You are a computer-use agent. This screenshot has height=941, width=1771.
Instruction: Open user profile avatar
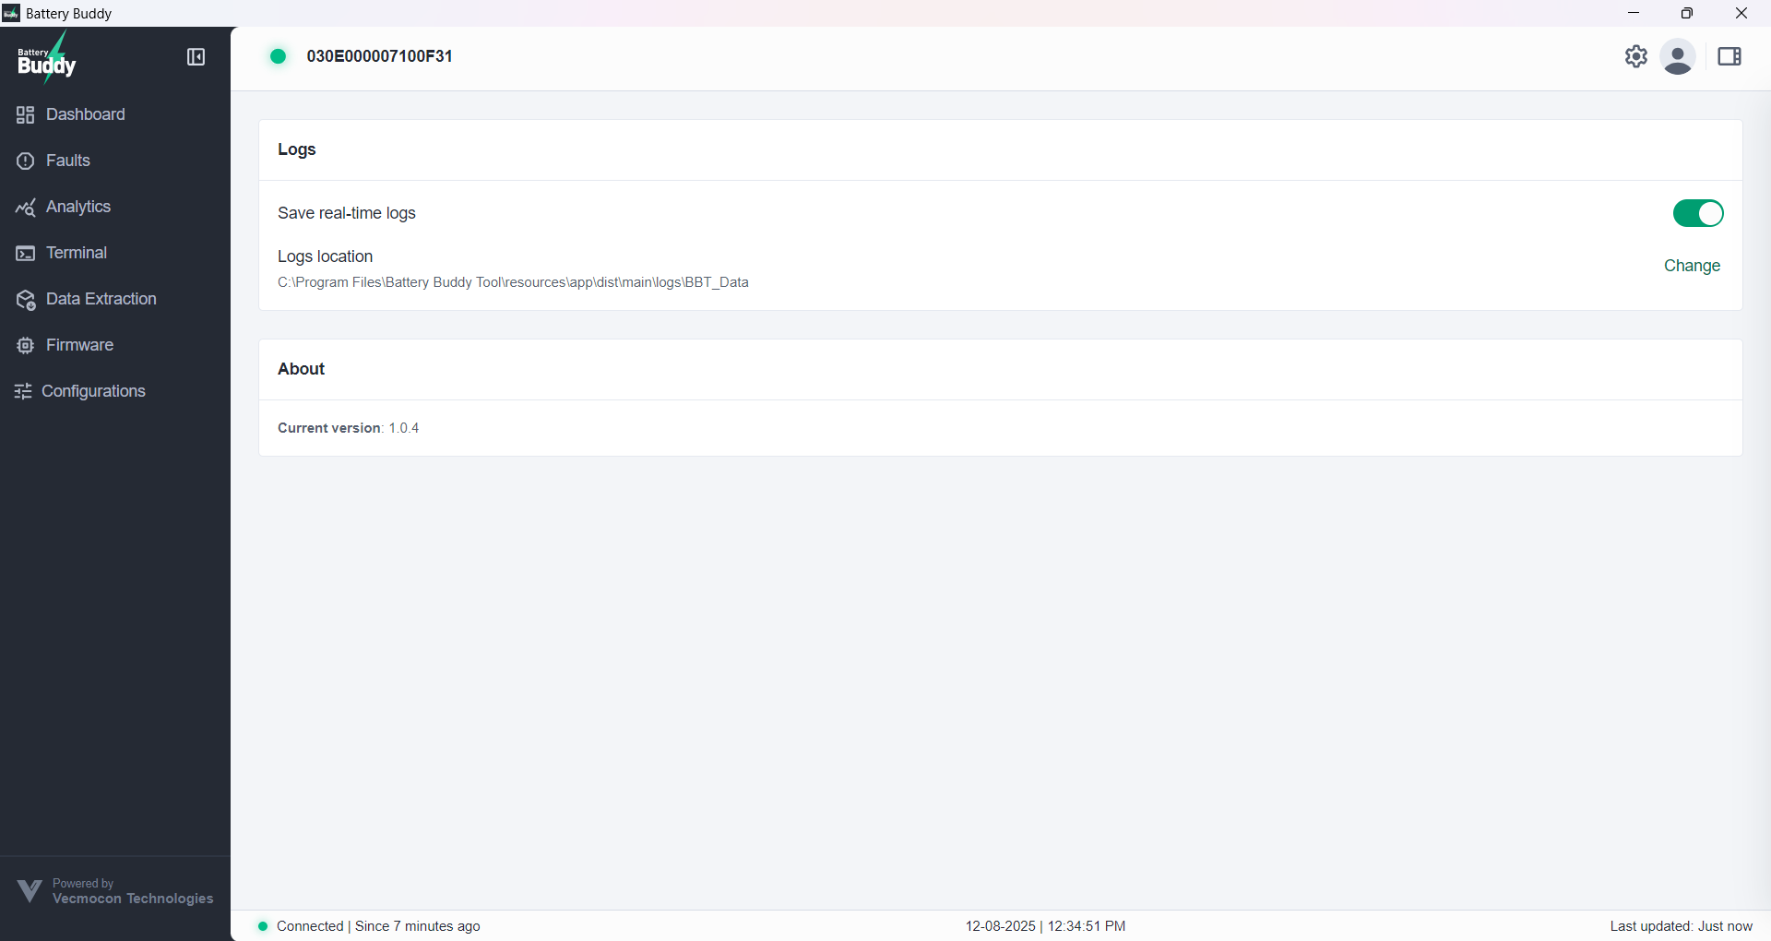coord(1677,57)
